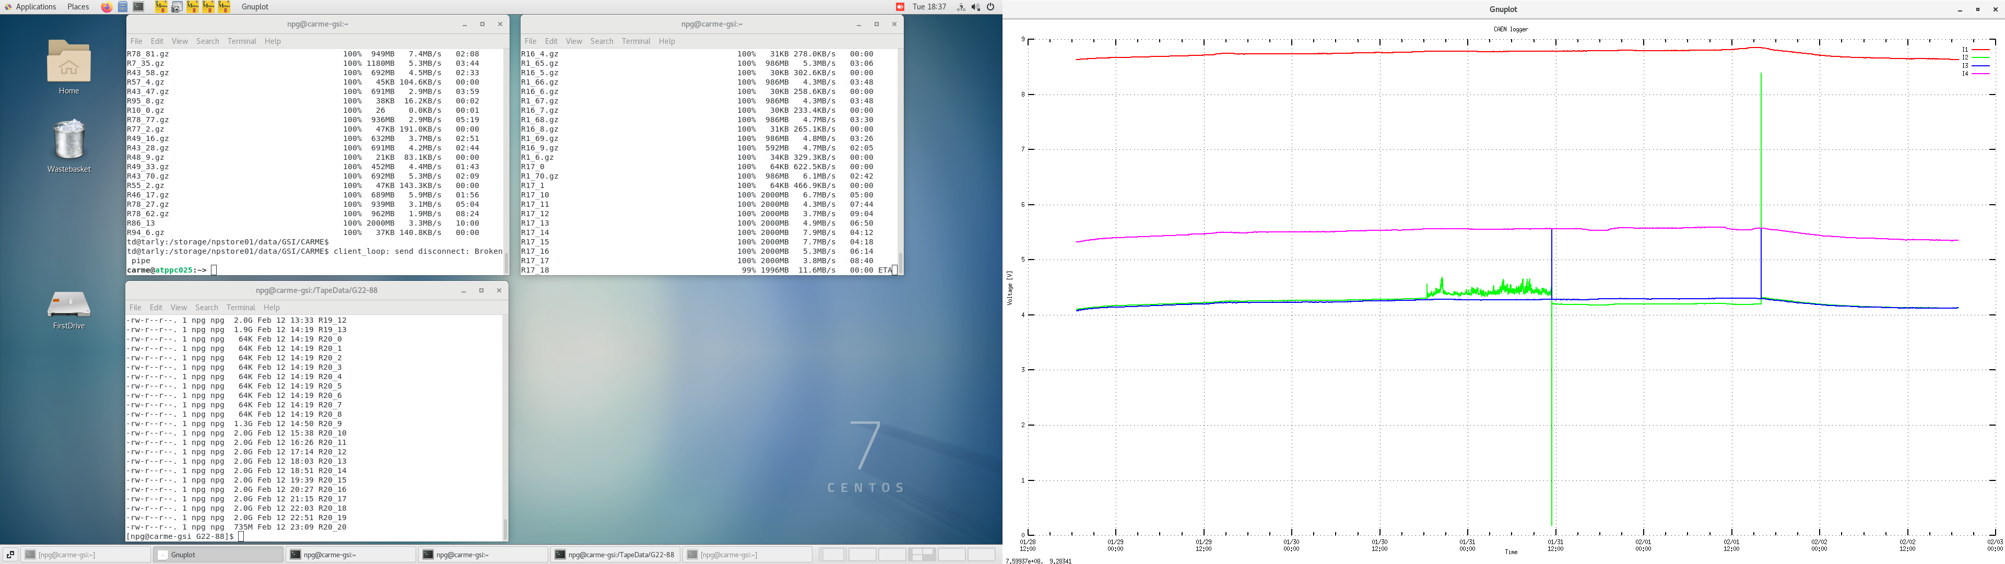Open the clock to show the calendar
This screenshot has height=564, width=2005.
pos(929,7)
